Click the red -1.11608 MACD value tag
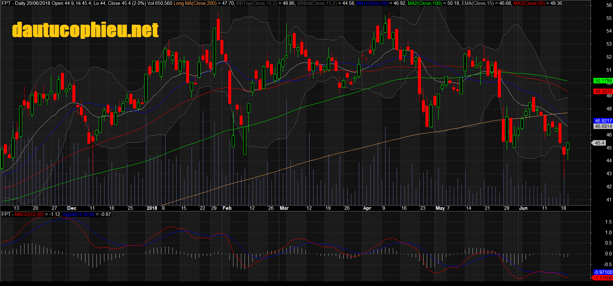The image size is (613, 286). pyautogui.click(x=603, y=278)
